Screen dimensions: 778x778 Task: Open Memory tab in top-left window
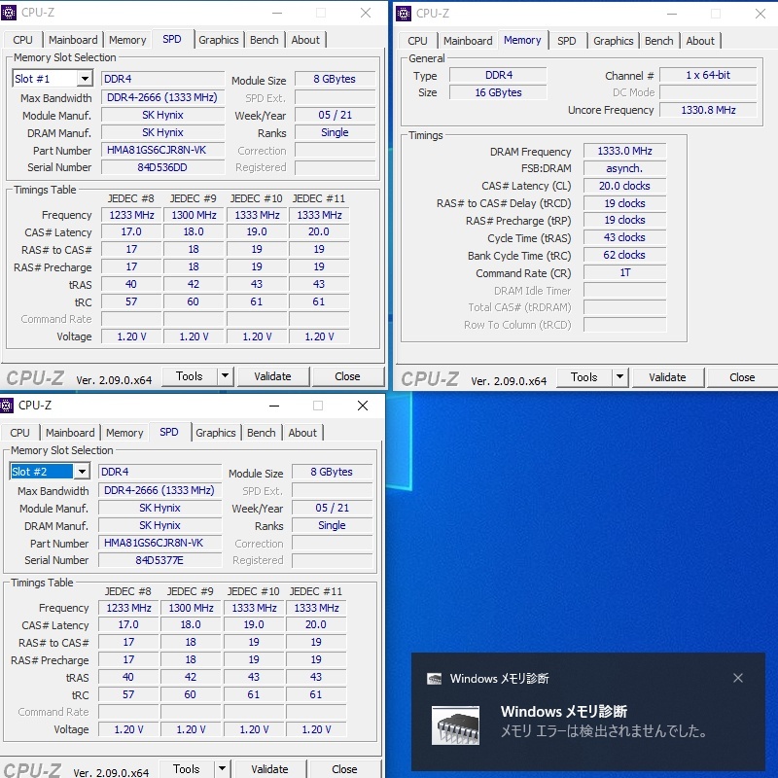tap(127, 40)
